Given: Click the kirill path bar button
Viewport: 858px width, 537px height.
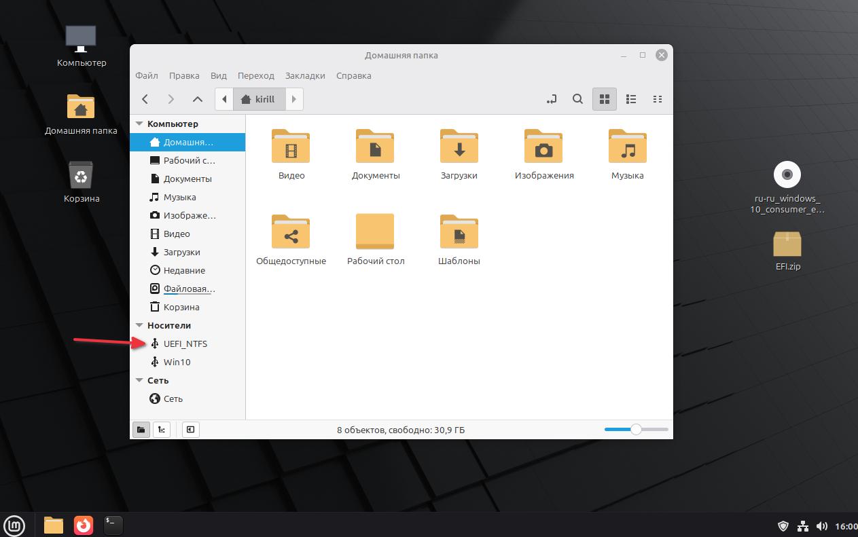Looking at the screenshot, I should tap(259, 99).
